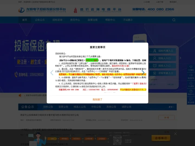The width and height of the screenshot is (195, 146).
Task: Go to the previous slide in the notice dialog
Action: pos(52,73)
